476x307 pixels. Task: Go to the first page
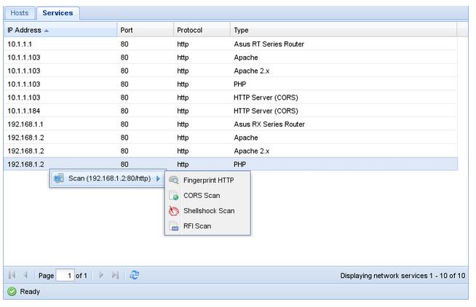(x=12, y=275)
